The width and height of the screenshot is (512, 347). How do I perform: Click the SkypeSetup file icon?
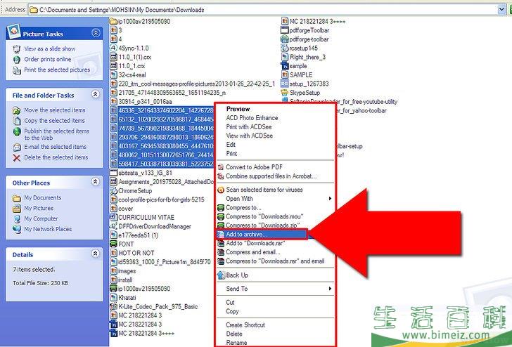[x=284, y=93]
